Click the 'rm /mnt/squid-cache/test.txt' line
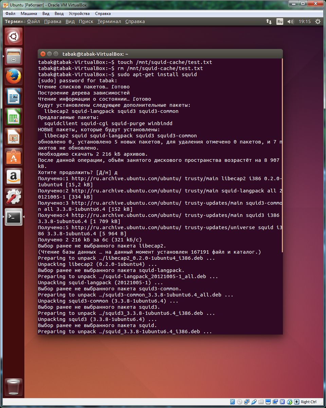This screenshot has height=408, width=326. tap(120, 68)
